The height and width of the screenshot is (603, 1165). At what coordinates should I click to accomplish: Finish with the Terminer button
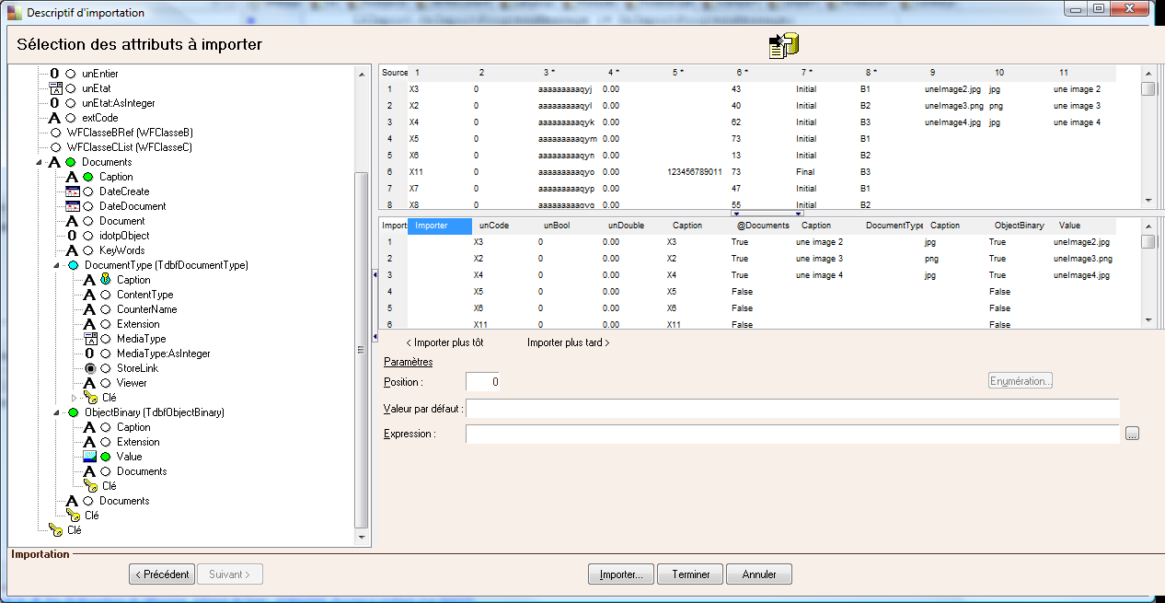pos(690,574)
